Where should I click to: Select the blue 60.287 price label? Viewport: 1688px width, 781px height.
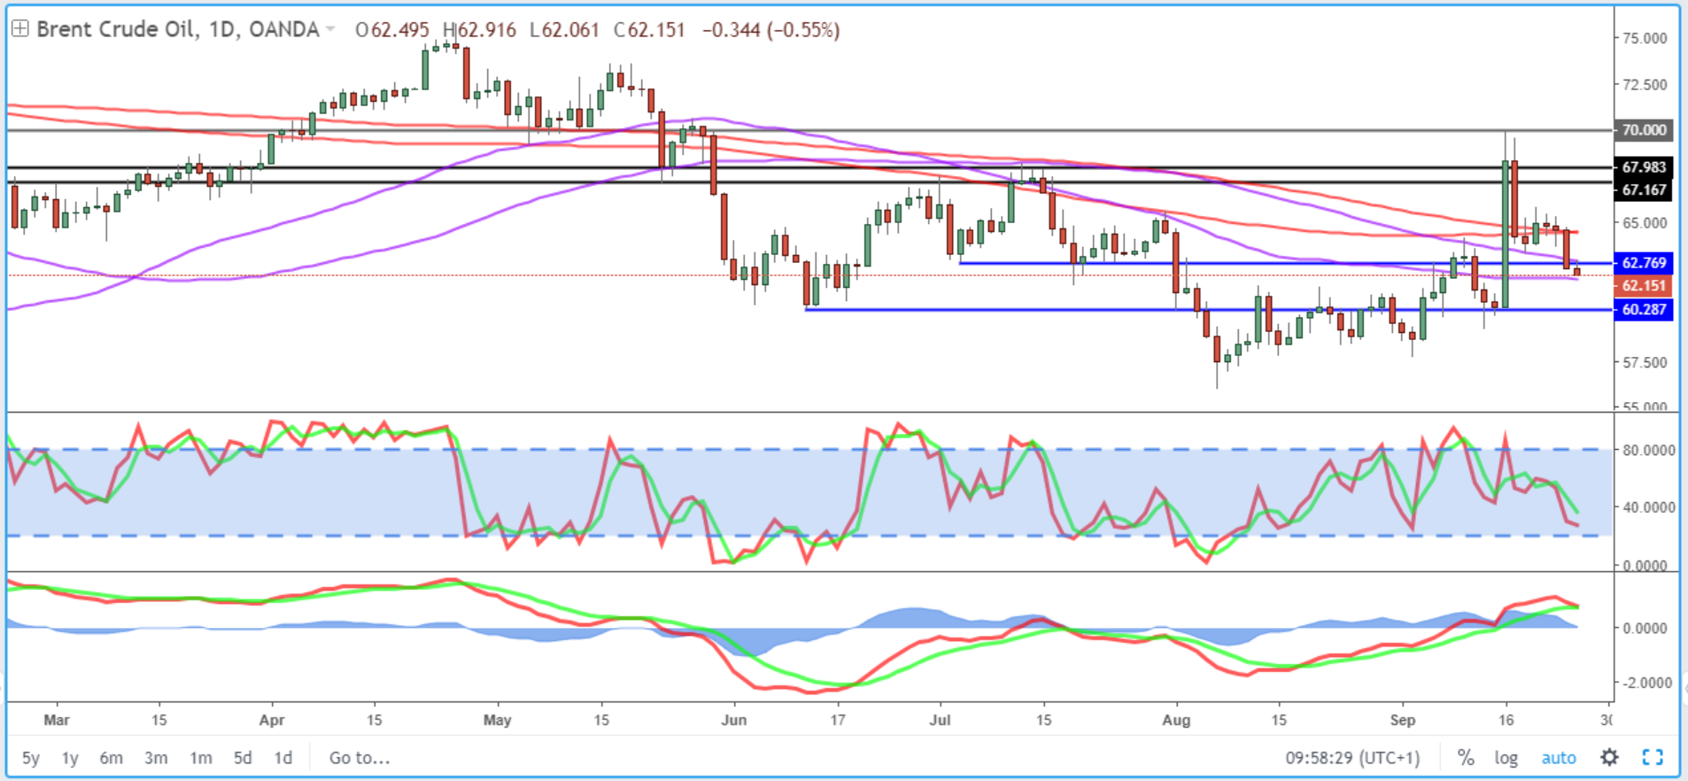coord(1644,310)
